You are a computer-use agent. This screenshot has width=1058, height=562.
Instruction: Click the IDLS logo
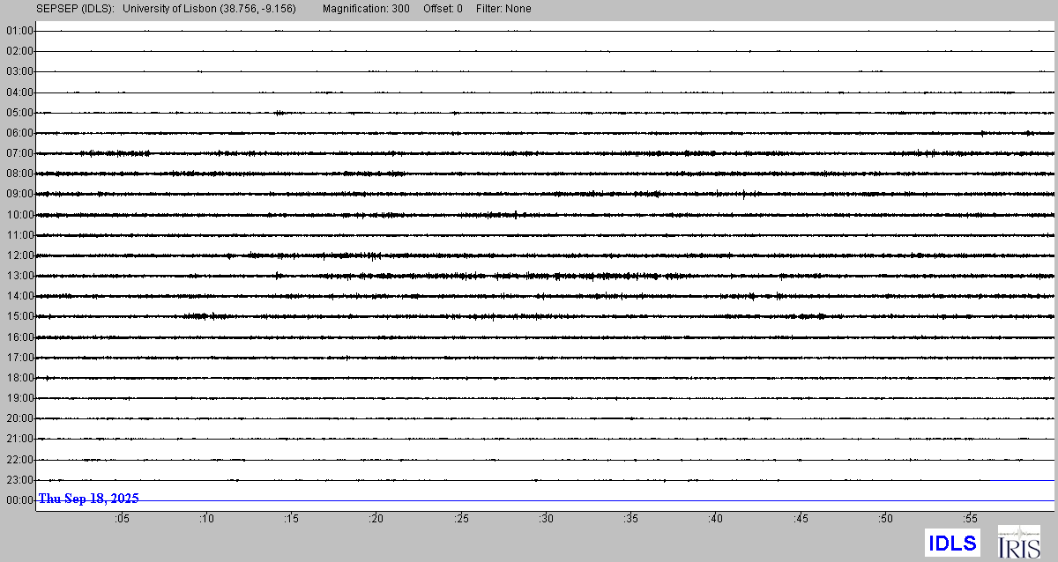tap(952, 543)
